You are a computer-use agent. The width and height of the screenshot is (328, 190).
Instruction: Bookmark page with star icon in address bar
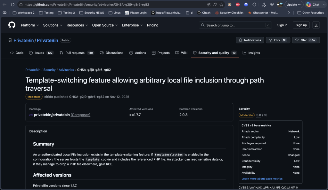pos(221,4)
